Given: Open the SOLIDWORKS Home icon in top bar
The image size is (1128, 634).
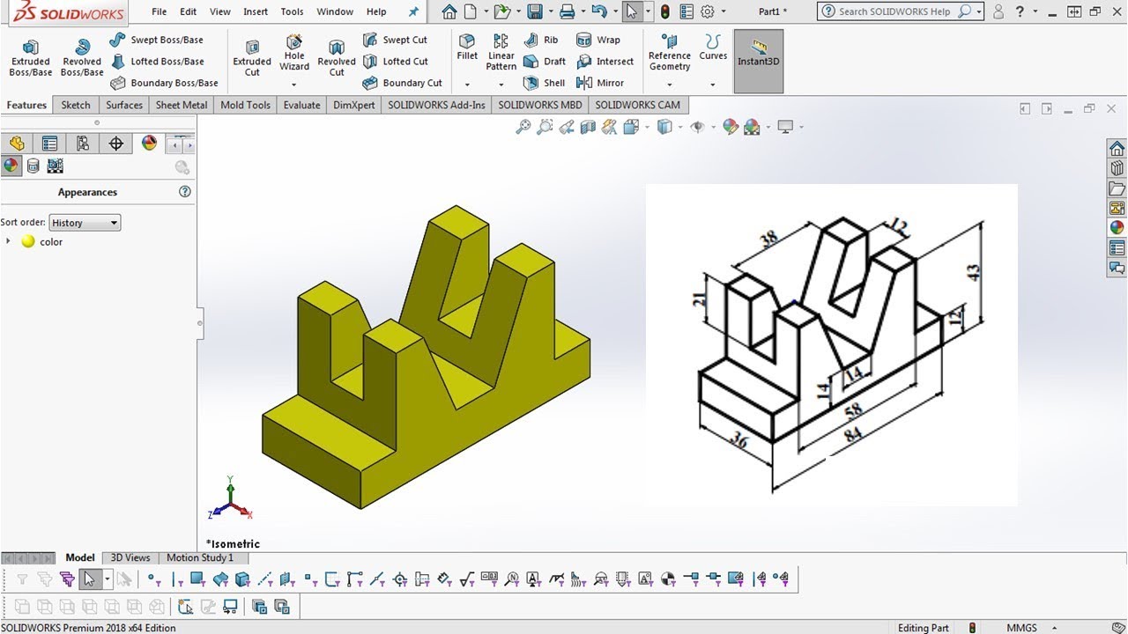Looking at the screenshot, I should (x=449, y=12).
